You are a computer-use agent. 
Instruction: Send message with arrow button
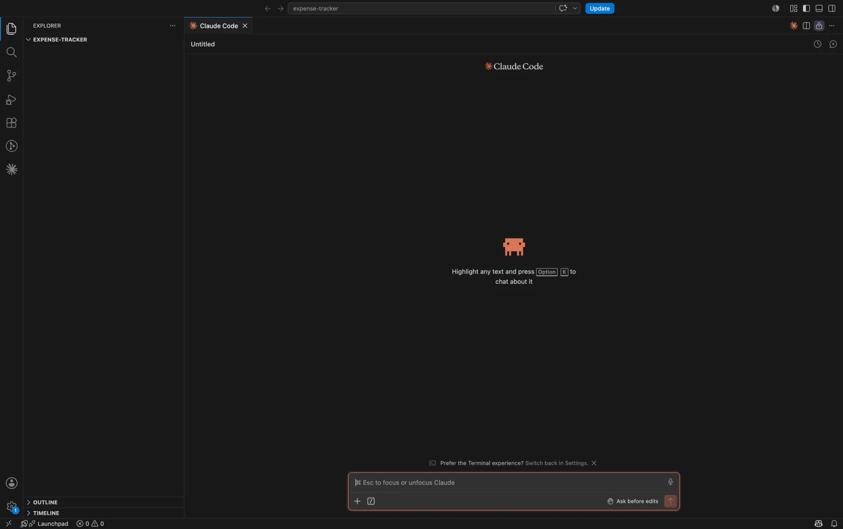670,501
